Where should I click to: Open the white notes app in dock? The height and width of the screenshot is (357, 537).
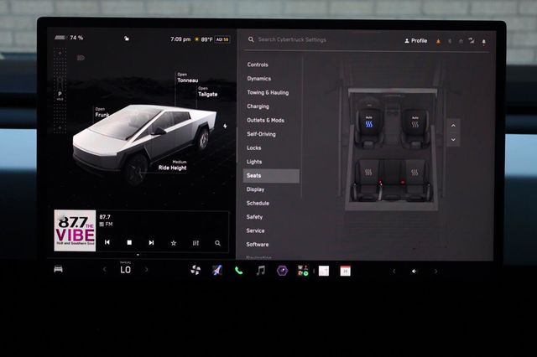[324, 271]
